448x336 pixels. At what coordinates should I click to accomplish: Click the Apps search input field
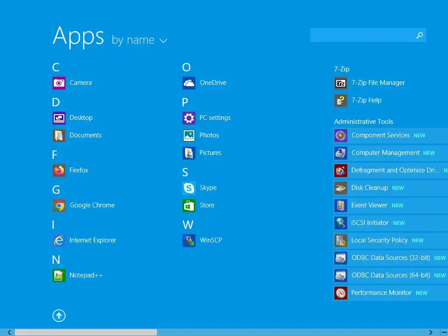click(x=368, y=35)
